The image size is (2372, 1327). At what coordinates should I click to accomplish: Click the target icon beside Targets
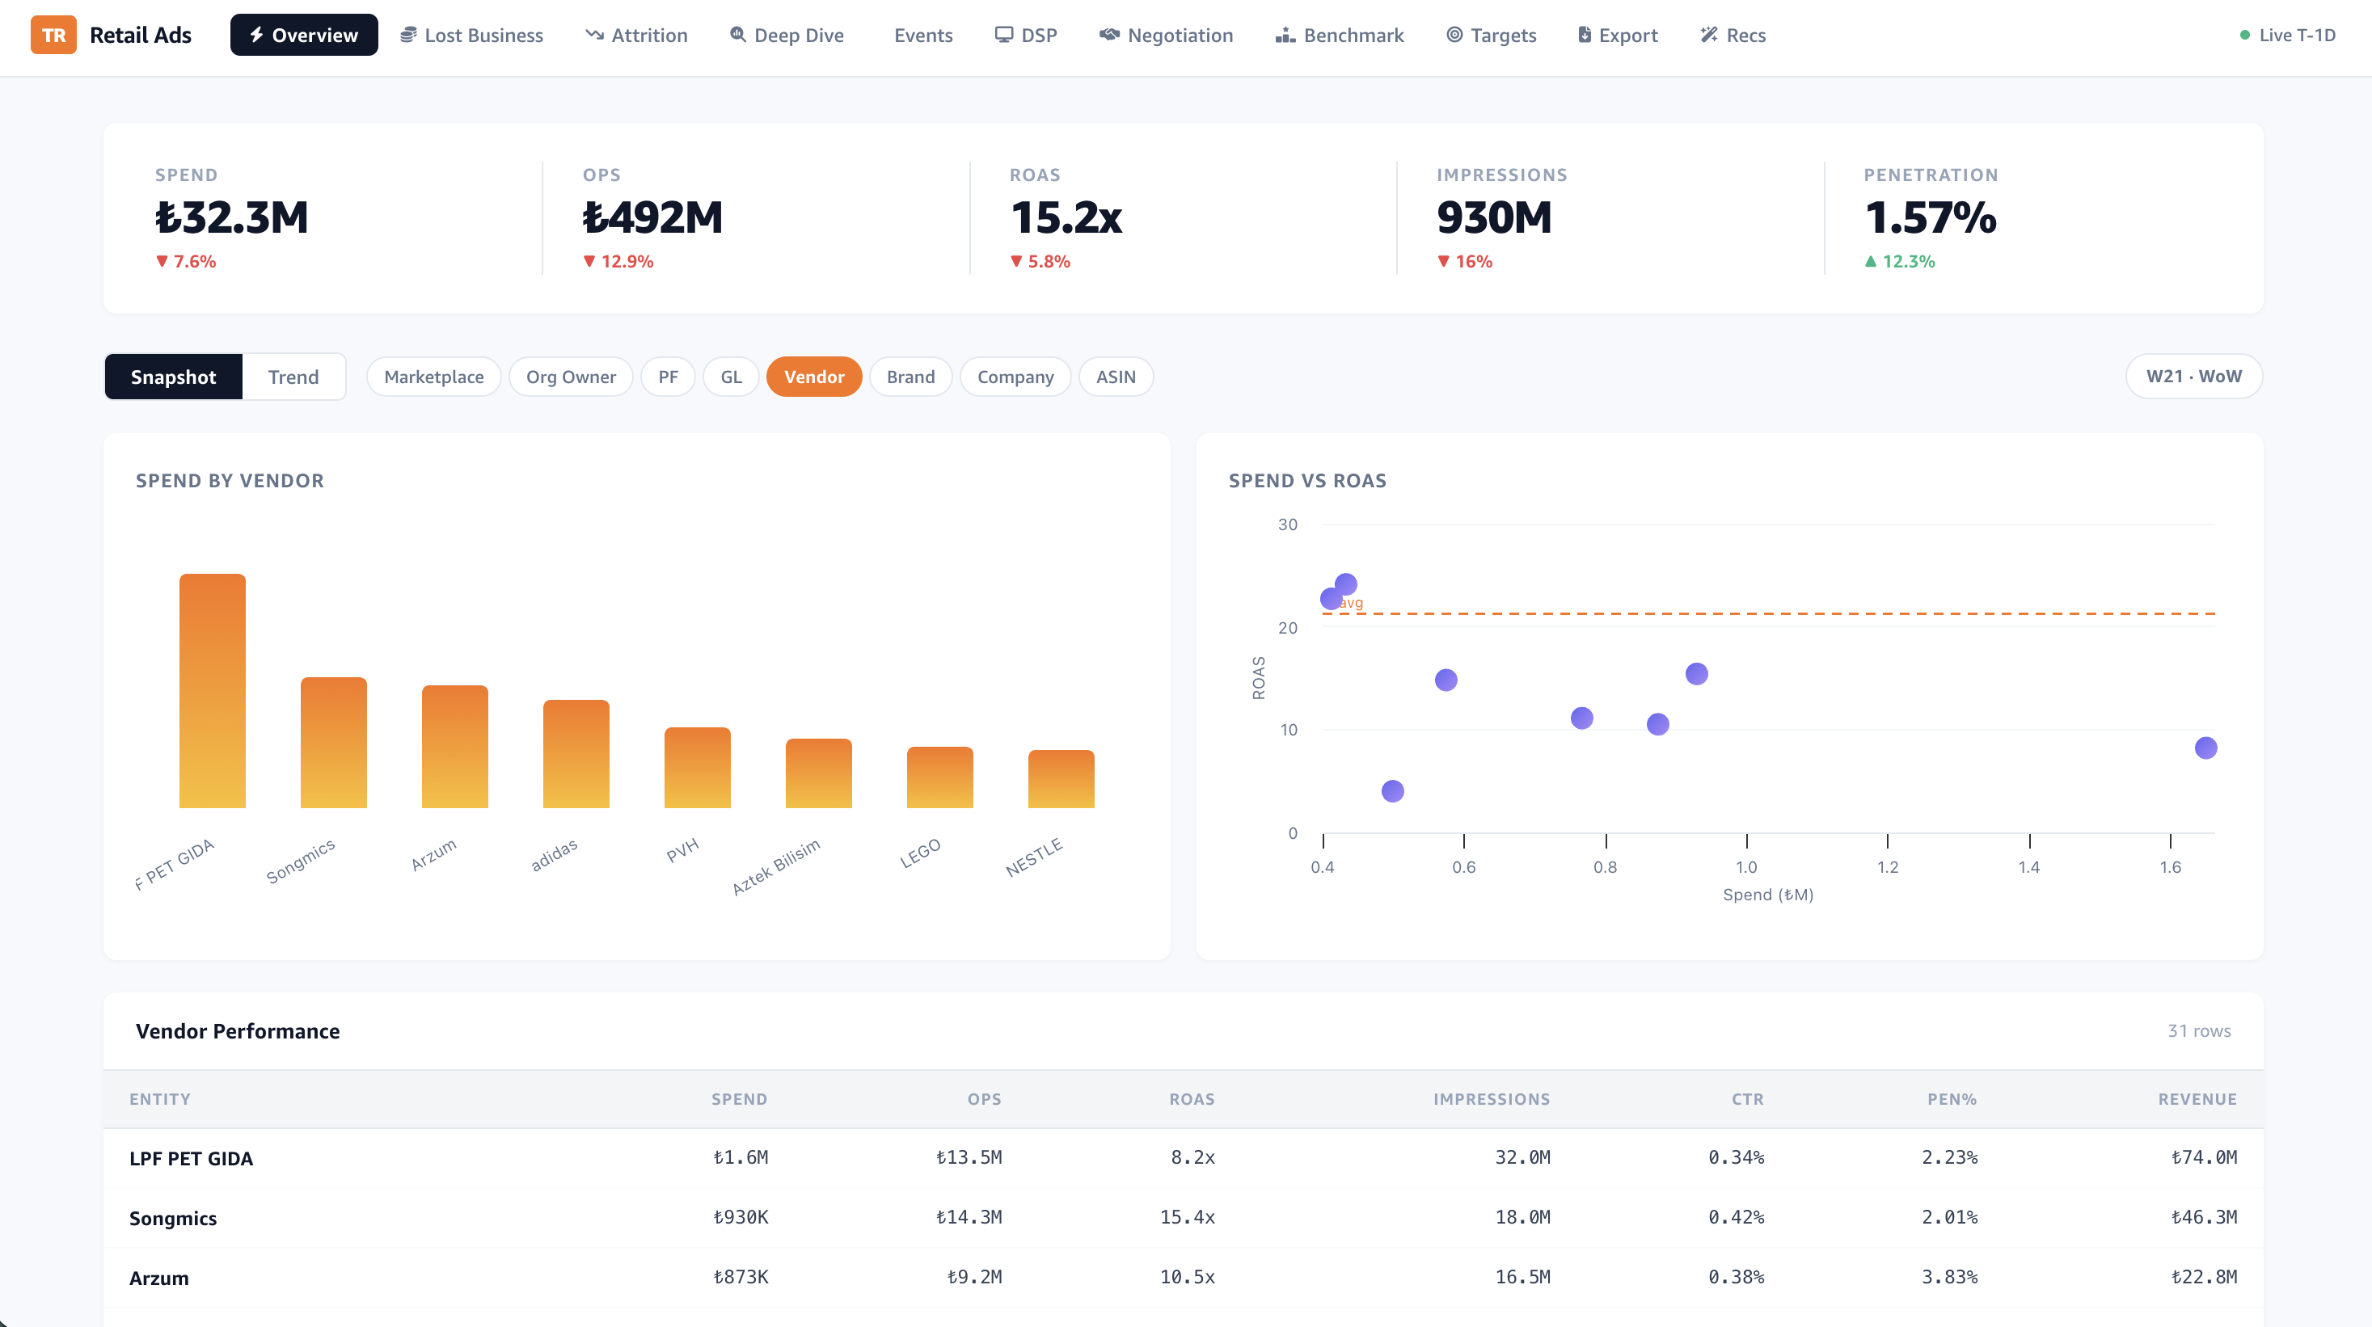[1455, 35]
